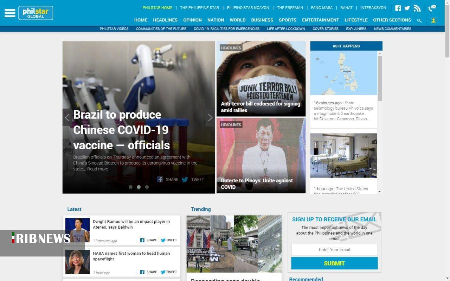
Task: Tweet the Dwight Ramos article
Action: pos(169,240)
